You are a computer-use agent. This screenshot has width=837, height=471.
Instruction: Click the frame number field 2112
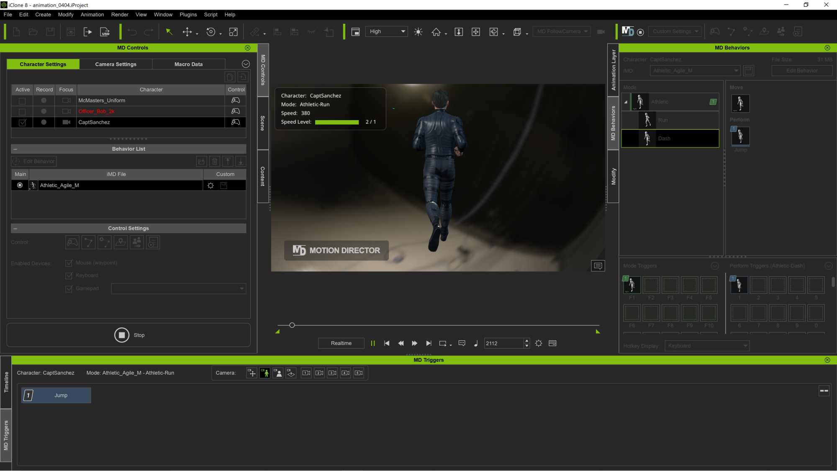click(x=504, y=343)
